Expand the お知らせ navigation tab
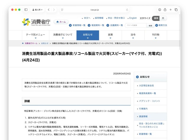The width and height of the screenshot is (189, 140). 88,35
